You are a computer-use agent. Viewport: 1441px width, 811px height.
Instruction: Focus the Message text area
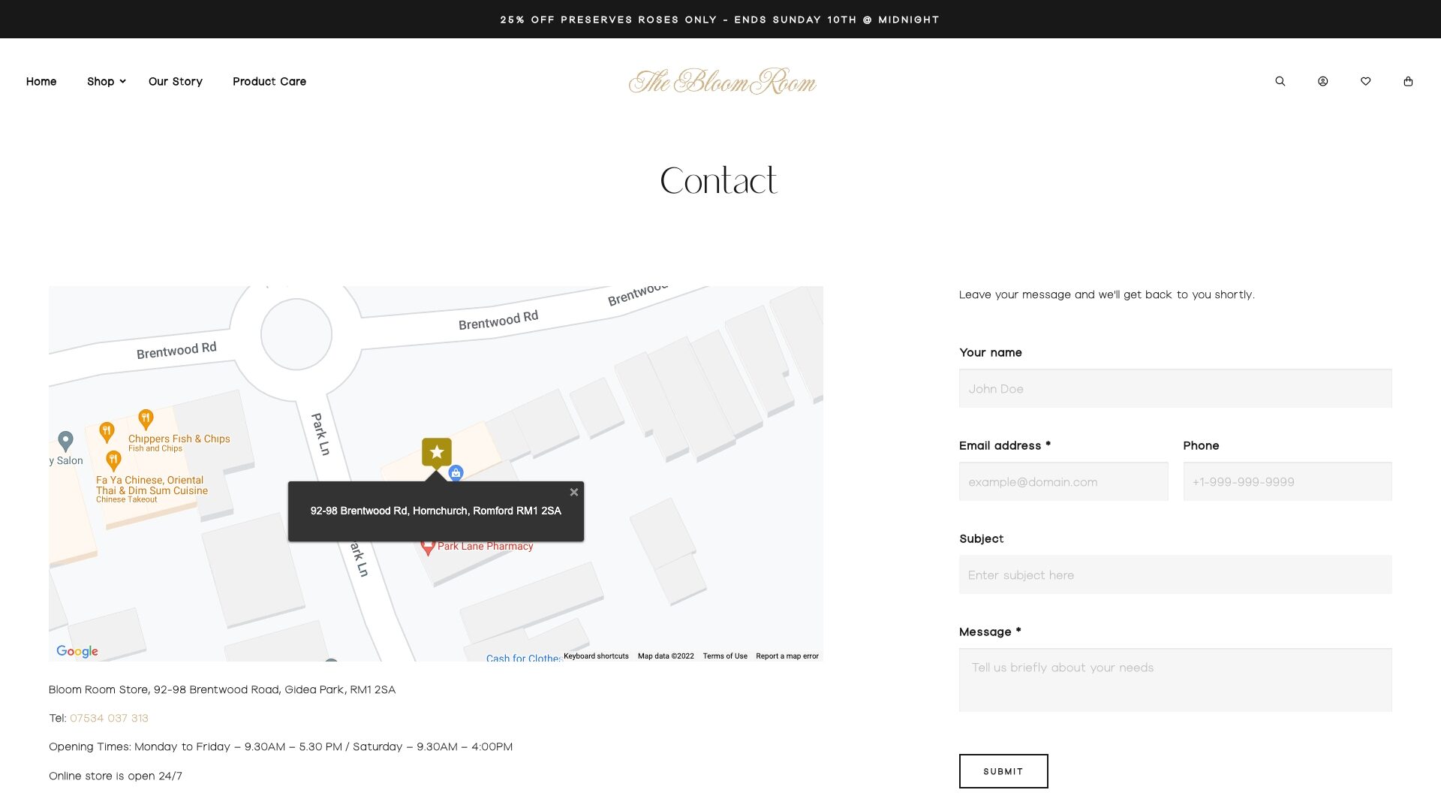coord(1175,680)
